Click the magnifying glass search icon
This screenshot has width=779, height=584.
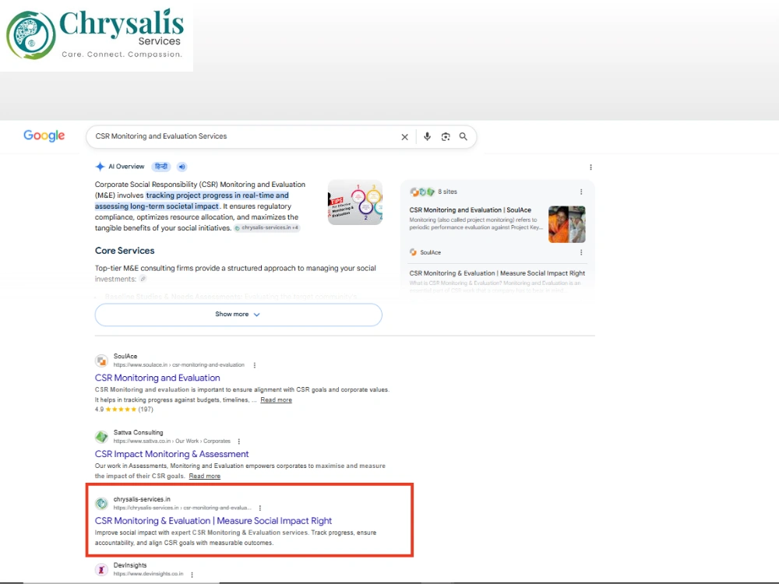463,136
